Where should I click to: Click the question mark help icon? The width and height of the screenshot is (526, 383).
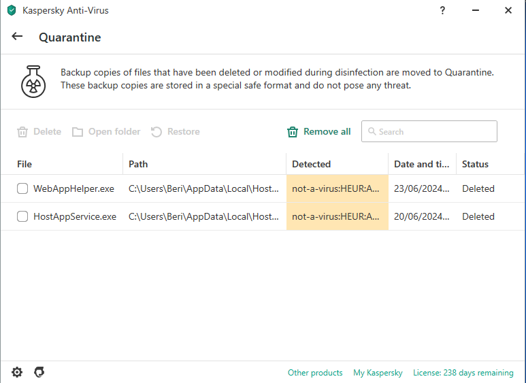point(442,10)
